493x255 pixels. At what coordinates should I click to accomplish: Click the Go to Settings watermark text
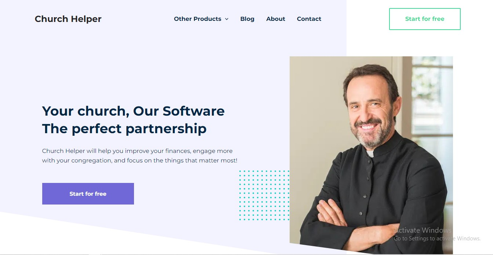click(x=437, y=239)
